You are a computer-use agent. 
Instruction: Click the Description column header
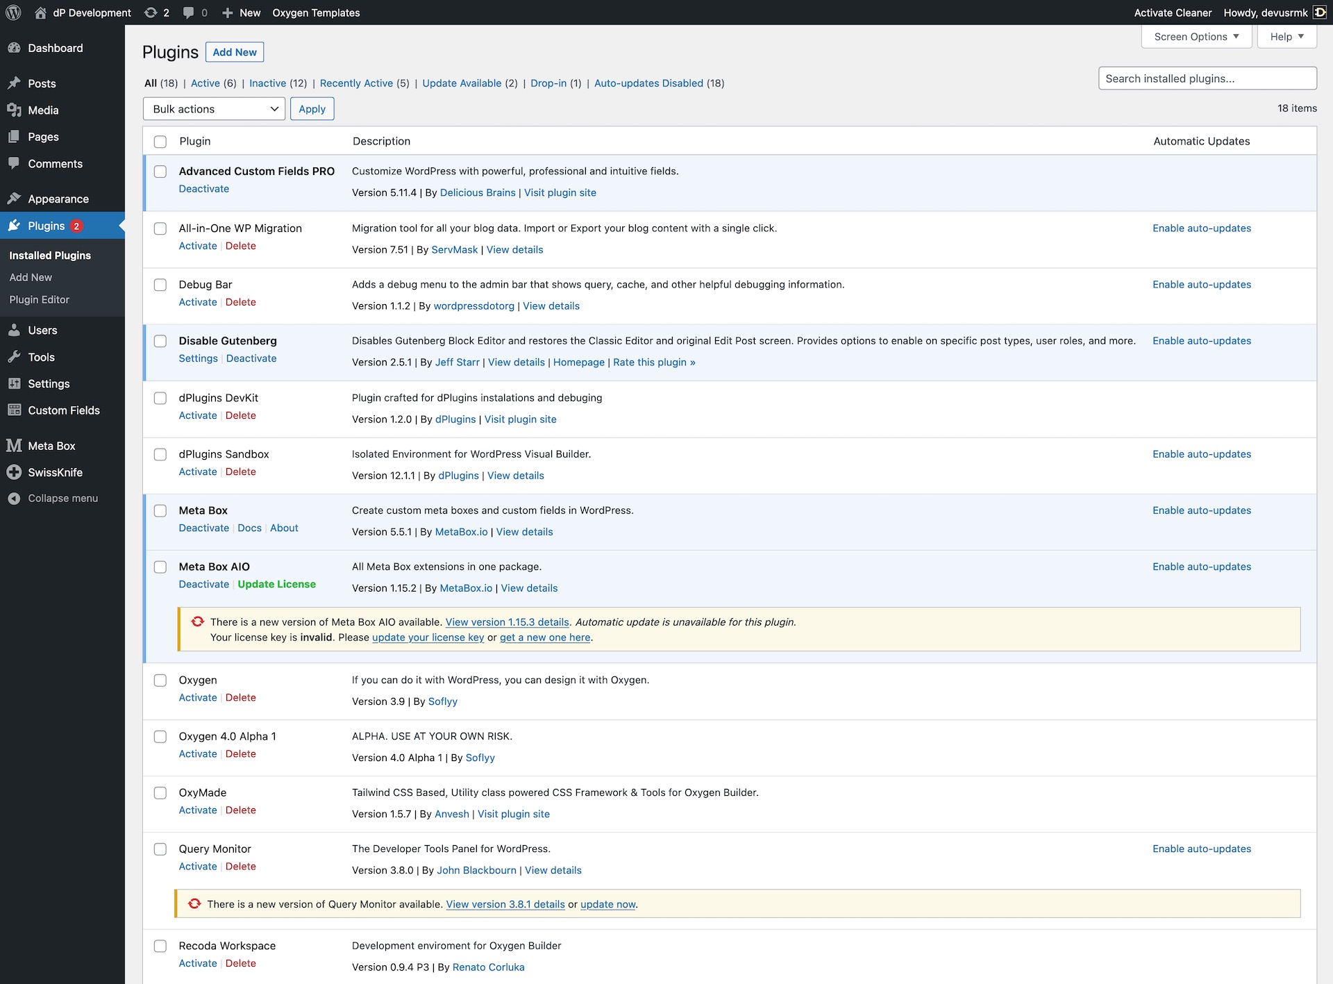tap(381, 141)
